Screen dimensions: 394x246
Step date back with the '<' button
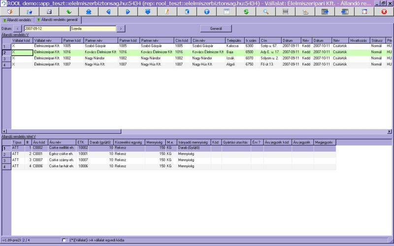18,29
